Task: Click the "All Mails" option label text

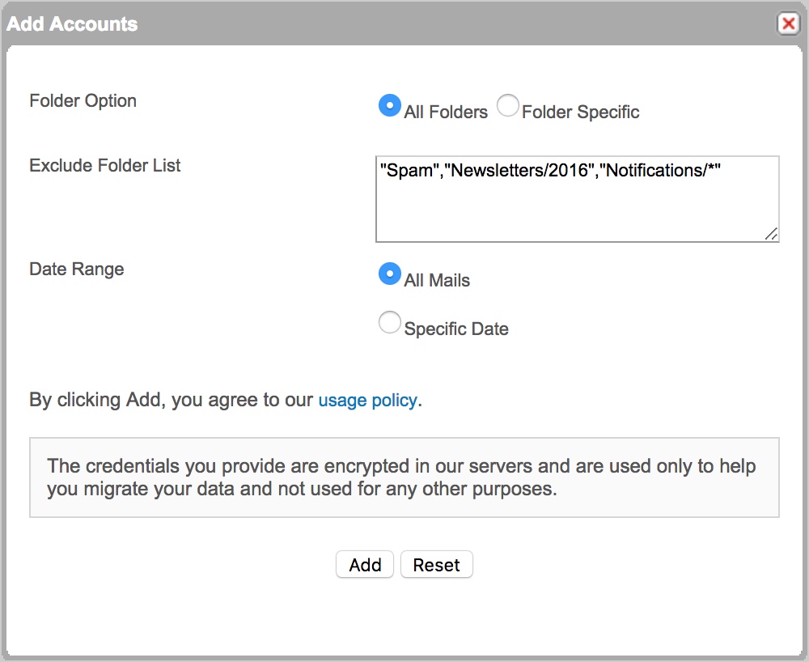Action: point(437,281)
